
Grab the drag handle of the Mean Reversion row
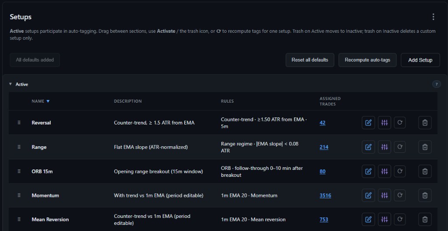click(19, 219)
